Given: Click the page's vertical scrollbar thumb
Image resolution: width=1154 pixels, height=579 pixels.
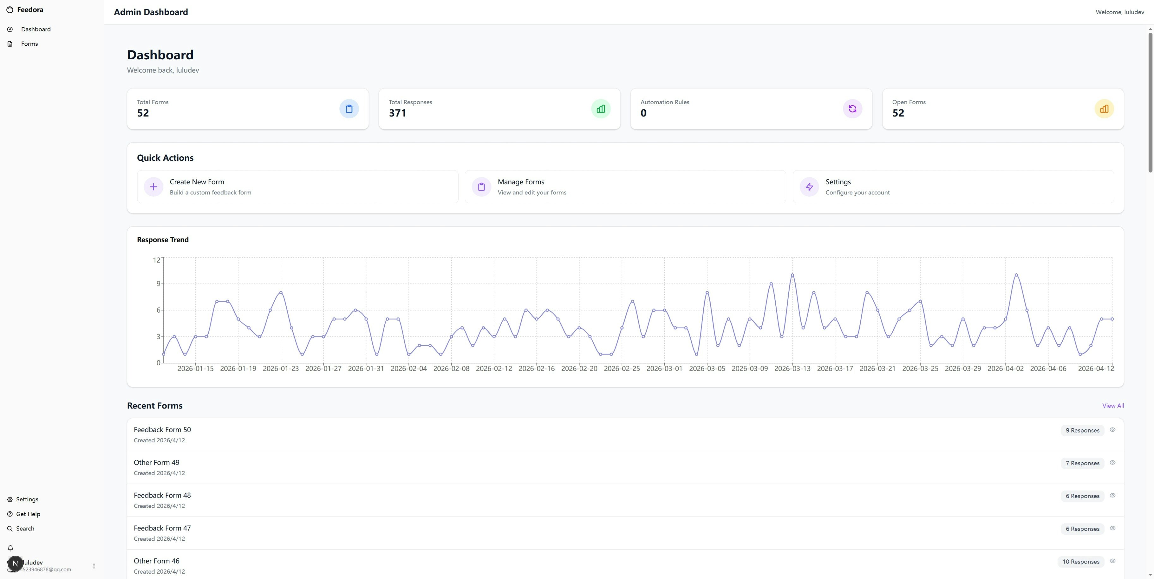Looking at the screenshot, I should pos(1150,102).
